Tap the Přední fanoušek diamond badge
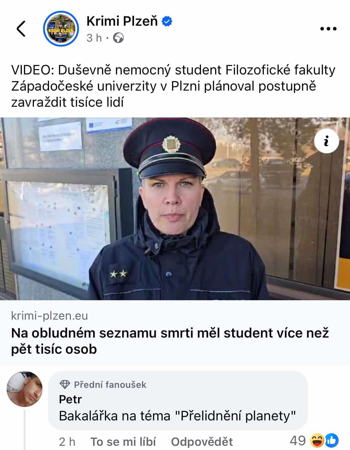 (65, 384)
